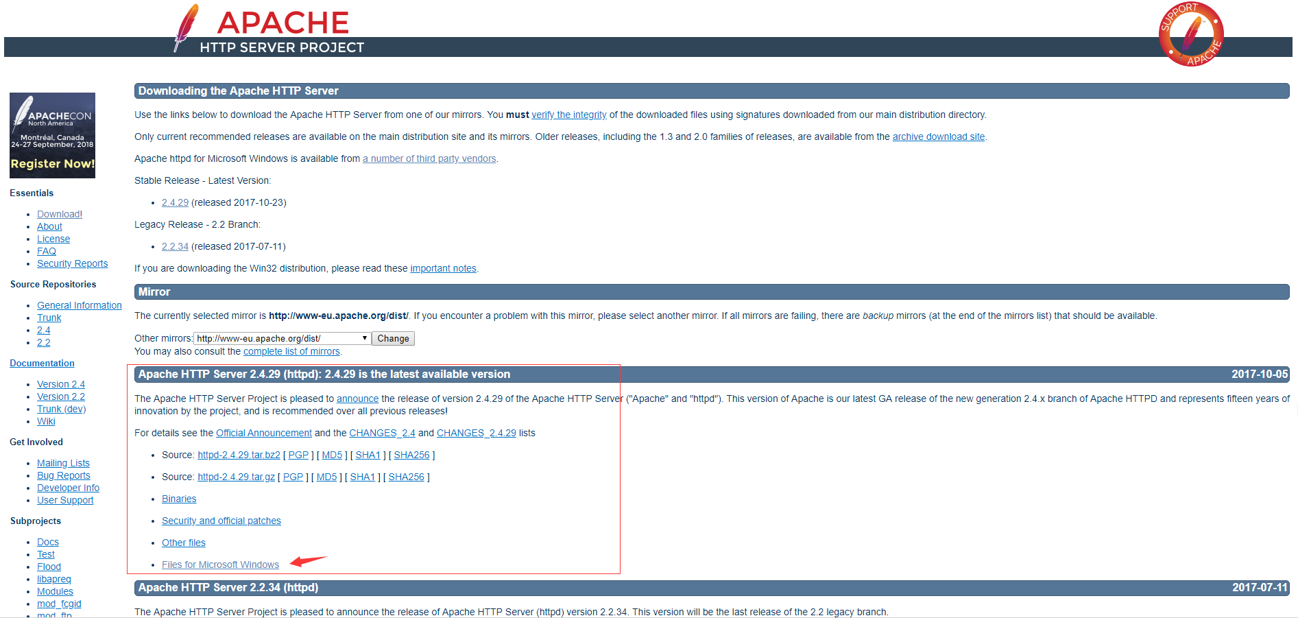Viewport: 1298px width, 618px height.
Task: Download httpd-2.4.29.tar.bz2 source
Action: pyautogui.click(x=239, y=455)
